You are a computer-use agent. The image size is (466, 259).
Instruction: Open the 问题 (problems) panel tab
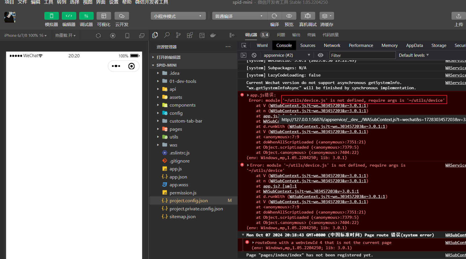pyautogui.click(x=281, y=35)
